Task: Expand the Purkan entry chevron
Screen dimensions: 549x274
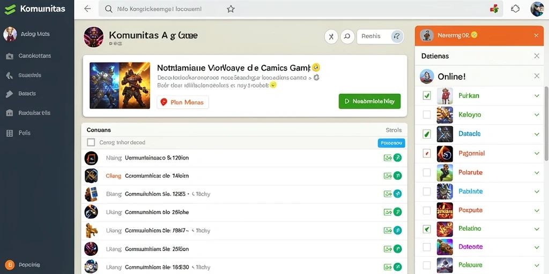Action: 537,95
